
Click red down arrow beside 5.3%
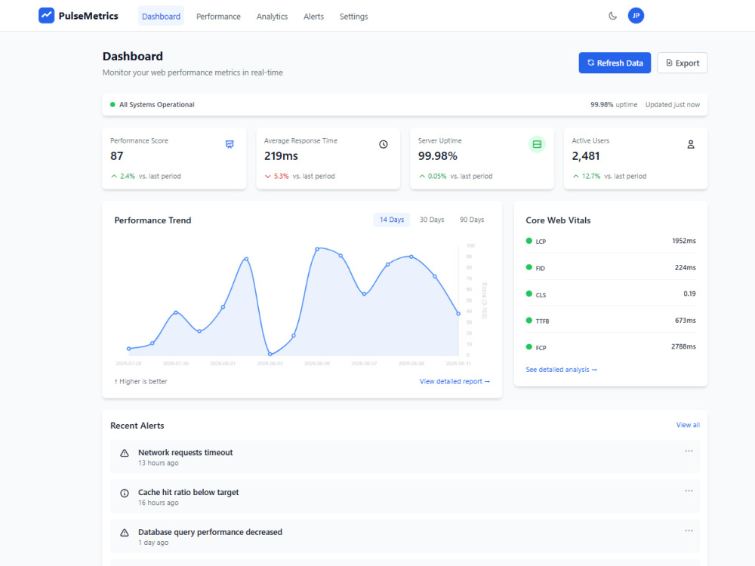coord(268,176)
